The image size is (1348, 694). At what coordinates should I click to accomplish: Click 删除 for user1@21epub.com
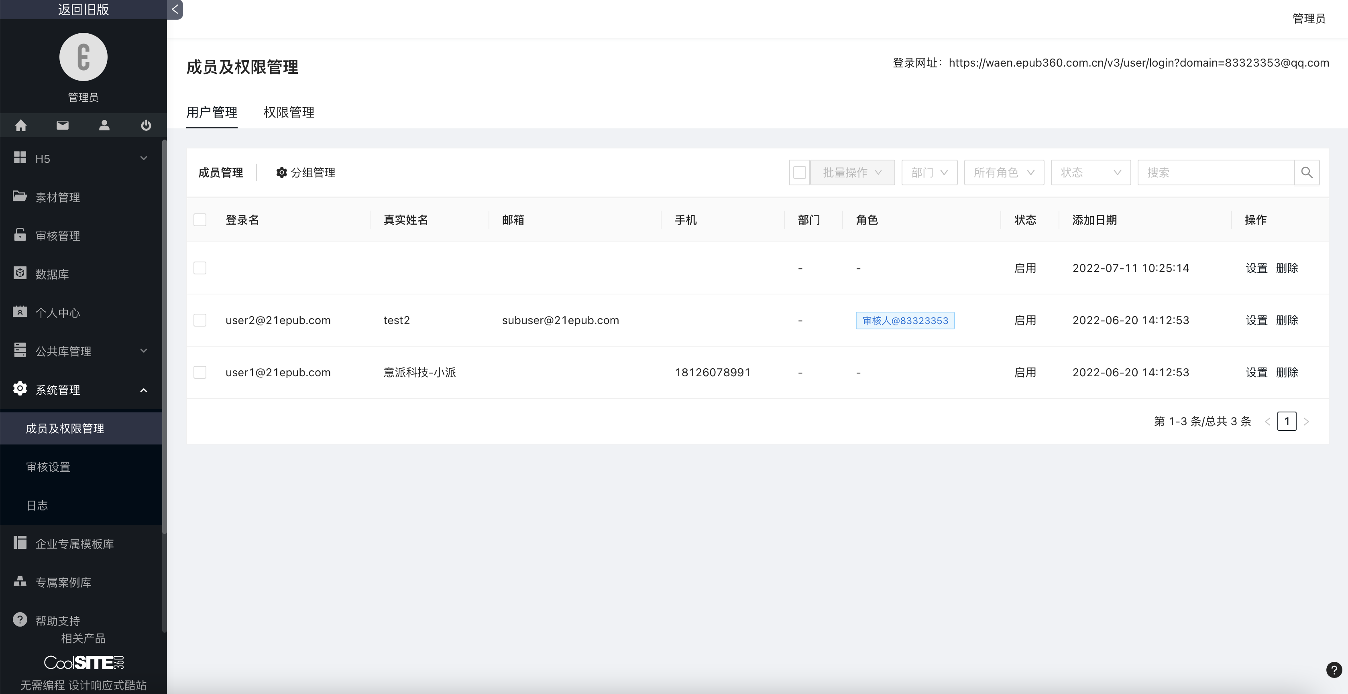1287,372
